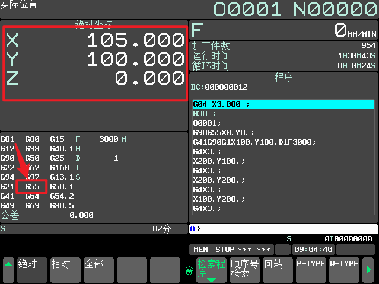Screen dimensions: 379x284
Task: Select the Q-TYPE softkey
Action: (344, 270)
